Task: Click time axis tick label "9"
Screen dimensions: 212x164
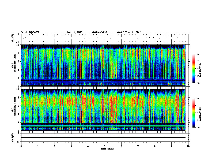Action: (x=171, y=146)
